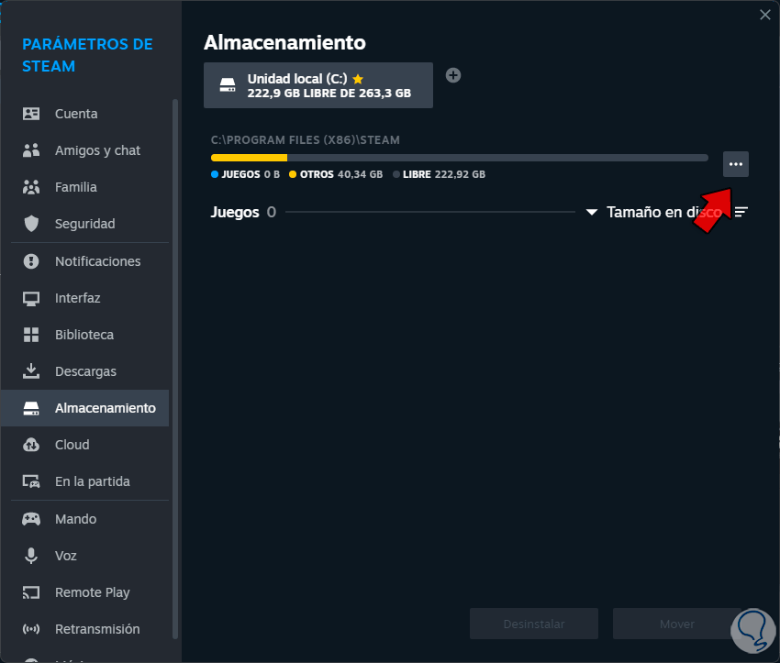
Task: Open the three-dots storage options menu
Action: pyautogui.click(x=736, y=164)
